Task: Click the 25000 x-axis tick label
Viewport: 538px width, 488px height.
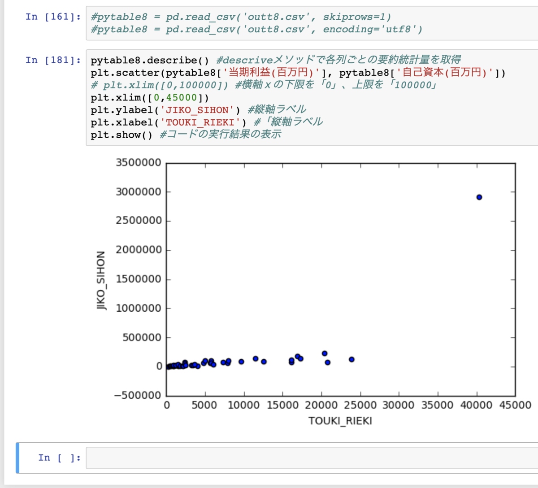Action: [360, 405]
